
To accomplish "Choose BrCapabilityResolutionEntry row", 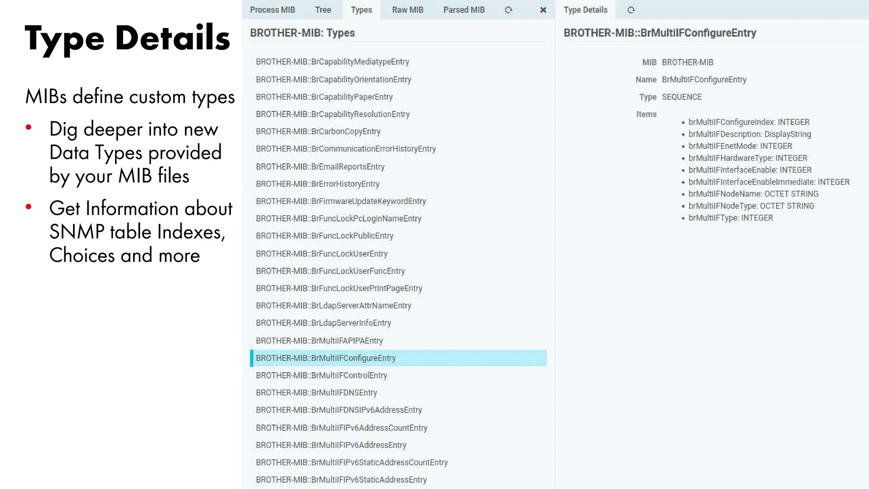I will click(x=398, y=114).
